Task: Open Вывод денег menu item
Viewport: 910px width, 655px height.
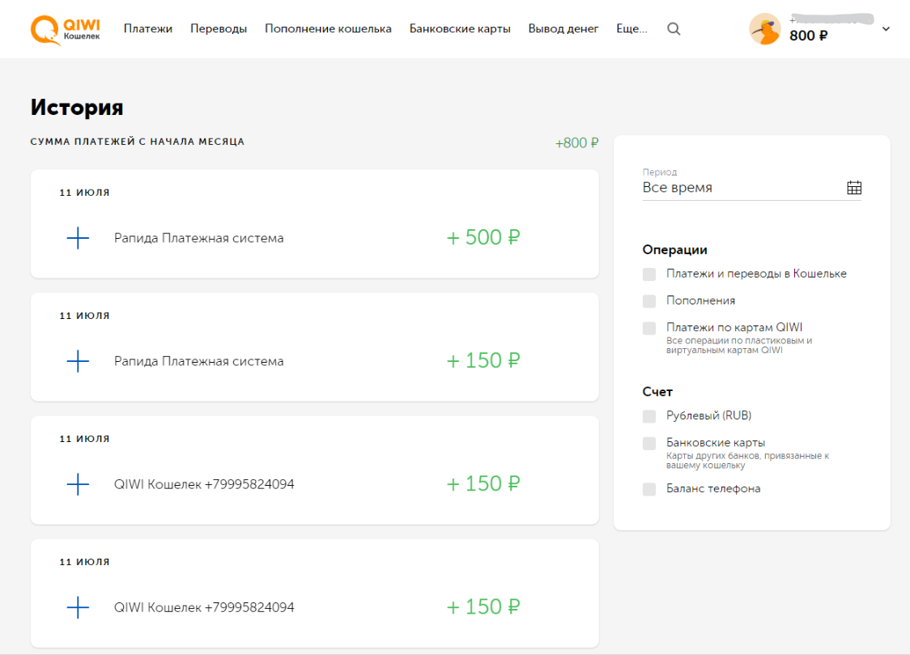Action: (x=563, y=28)
